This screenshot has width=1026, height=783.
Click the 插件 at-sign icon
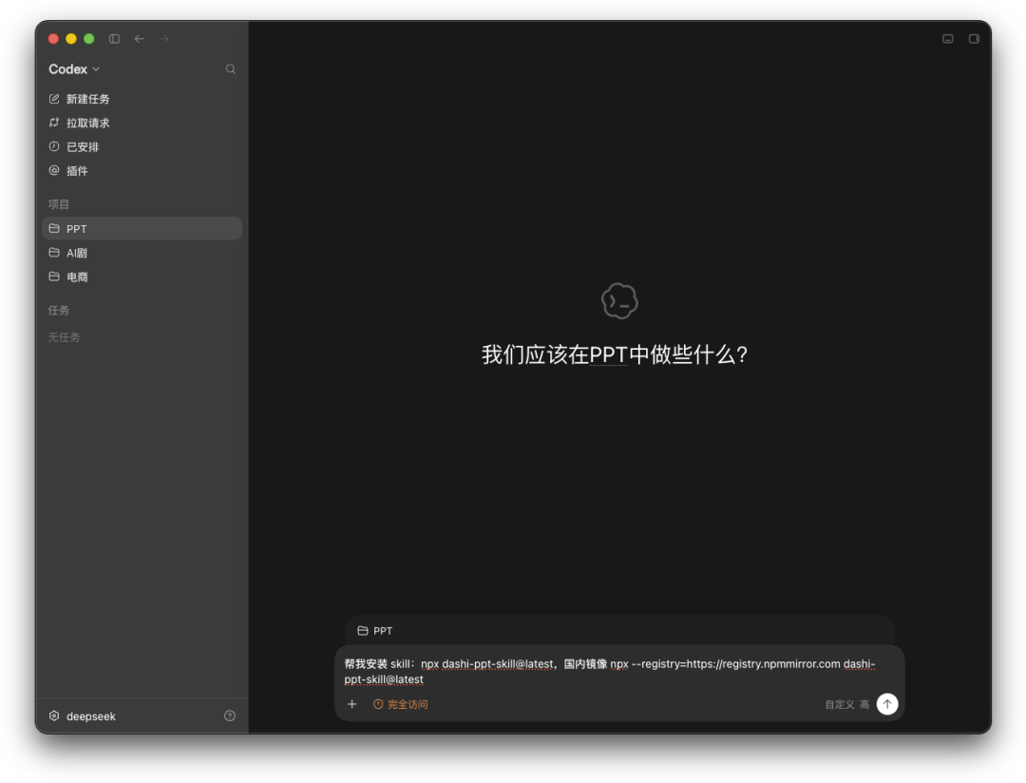point(54,170)
